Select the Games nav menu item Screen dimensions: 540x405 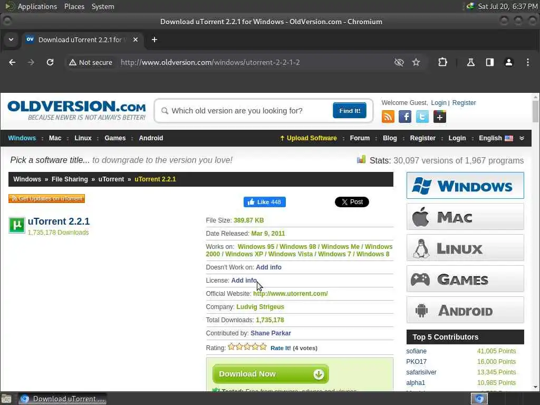click(115, 138)
